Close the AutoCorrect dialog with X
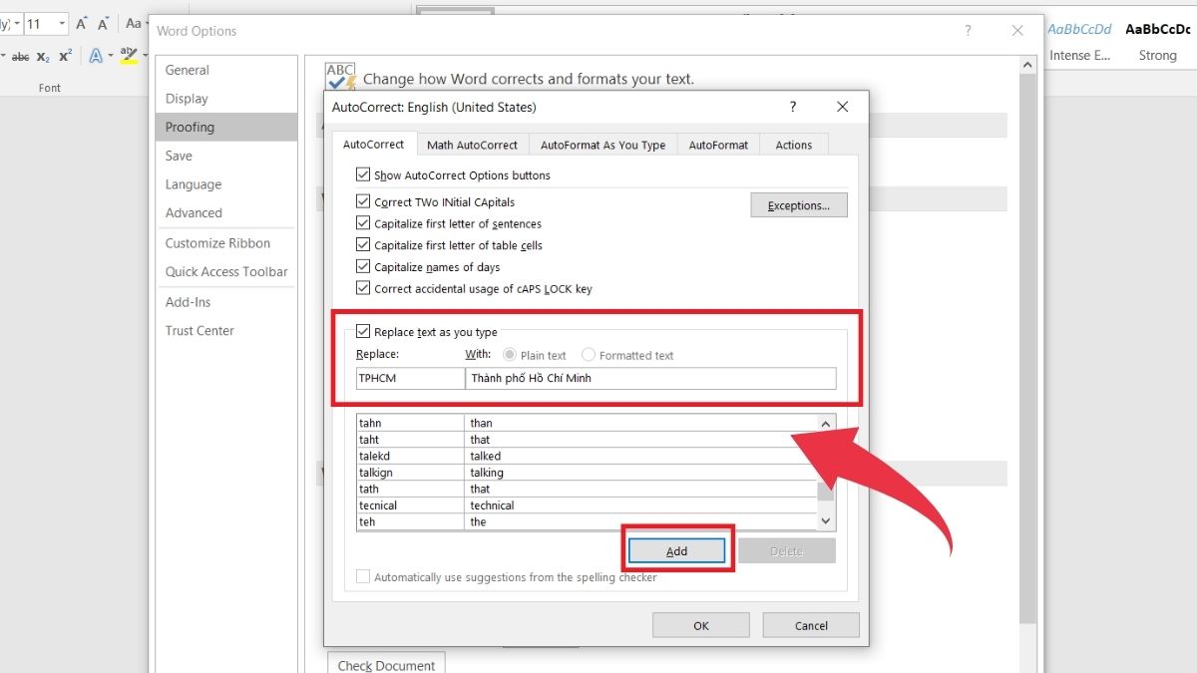Viewport: 1197px width, 673px height. (843, 107)
